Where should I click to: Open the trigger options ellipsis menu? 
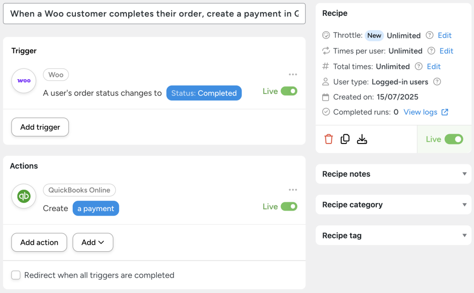tap(293, 74)
